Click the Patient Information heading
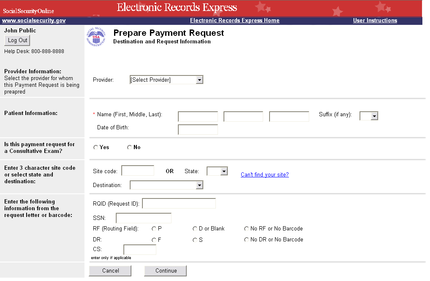The width and height of the screenshot is (430, 281). 31,113
